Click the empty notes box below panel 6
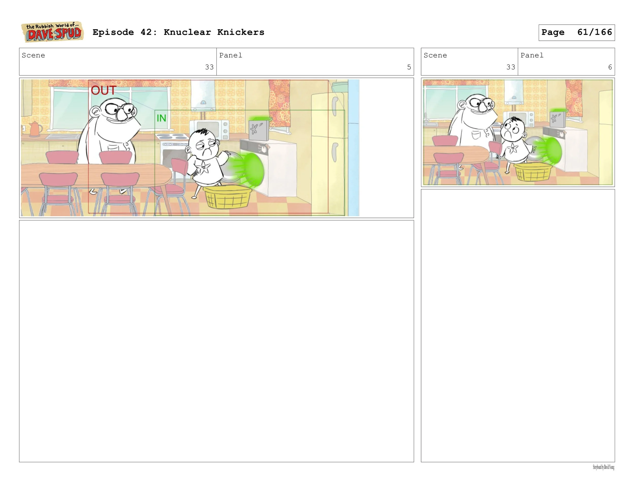The height and width of the screenshot is (491, 635). tap(518, 325)
